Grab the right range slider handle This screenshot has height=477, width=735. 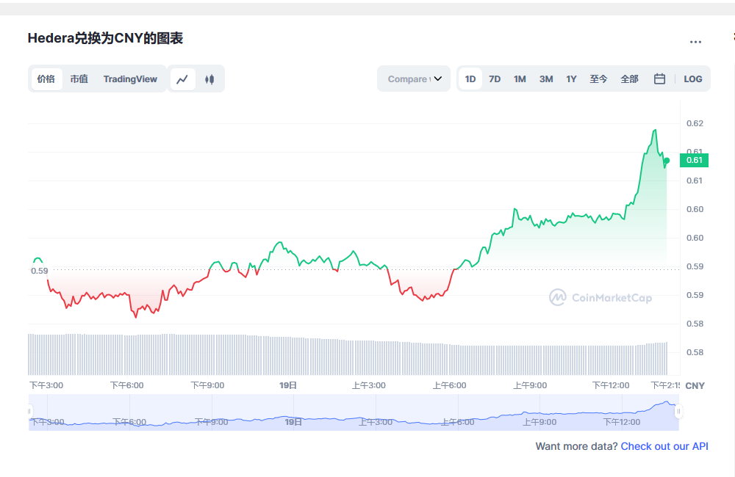[x=678, y=412]
